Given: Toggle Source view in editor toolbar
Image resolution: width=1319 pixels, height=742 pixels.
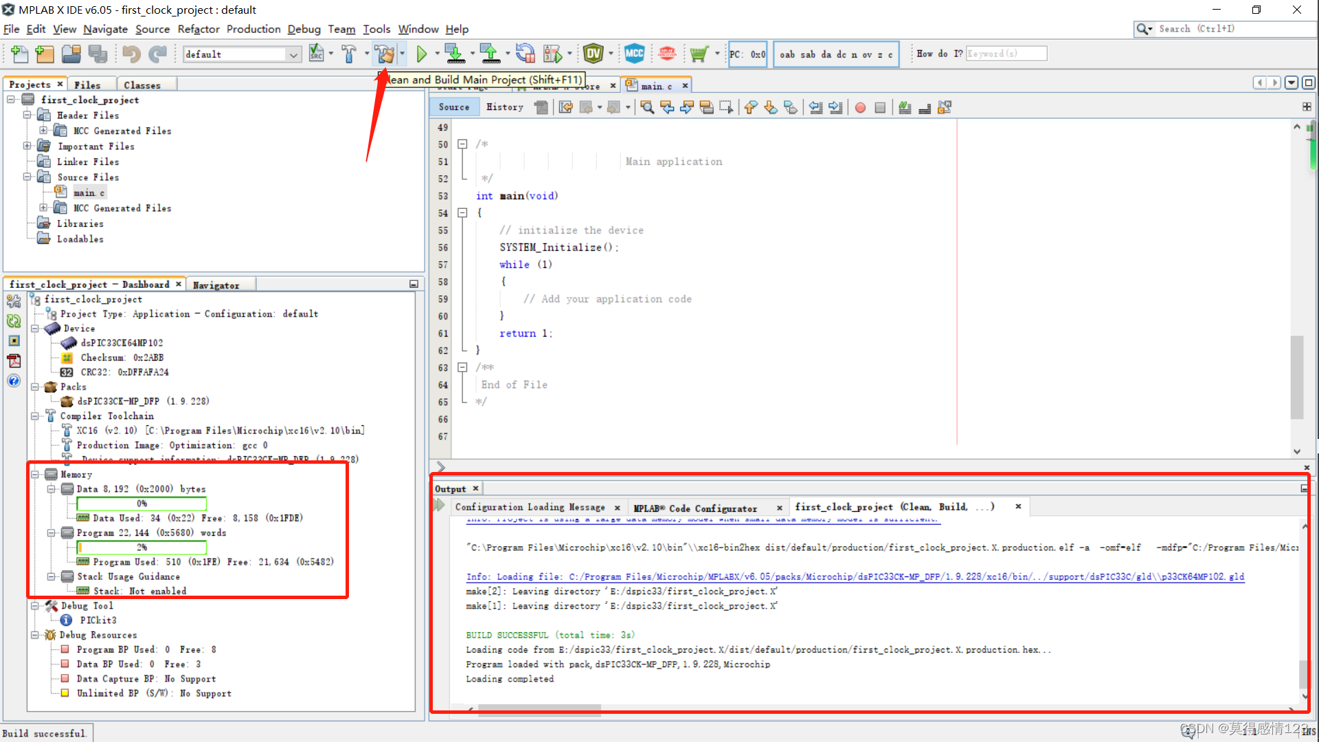Looking at the screenshot, I should pyautogui.click(x=454, y=107).
